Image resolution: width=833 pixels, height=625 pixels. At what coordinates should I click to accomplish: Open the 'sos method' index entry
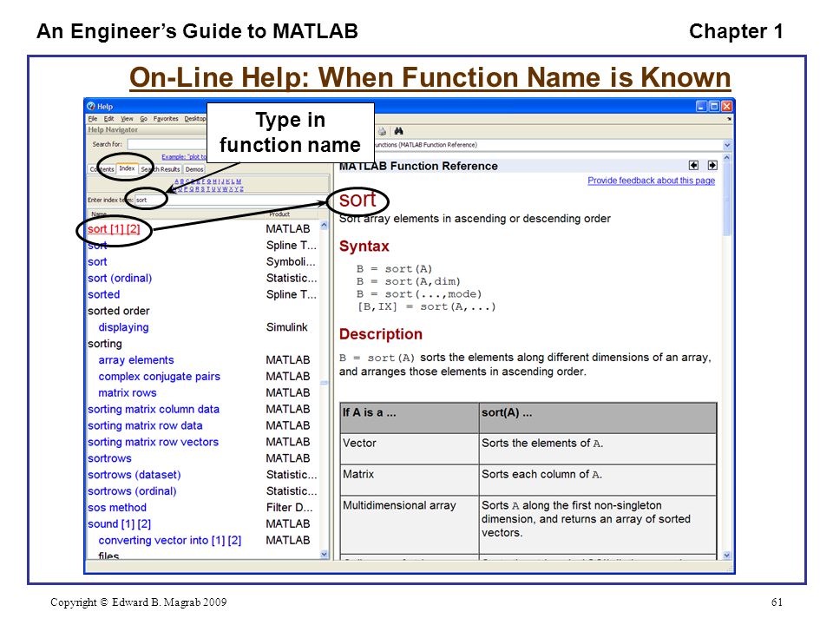click(117, 508)
